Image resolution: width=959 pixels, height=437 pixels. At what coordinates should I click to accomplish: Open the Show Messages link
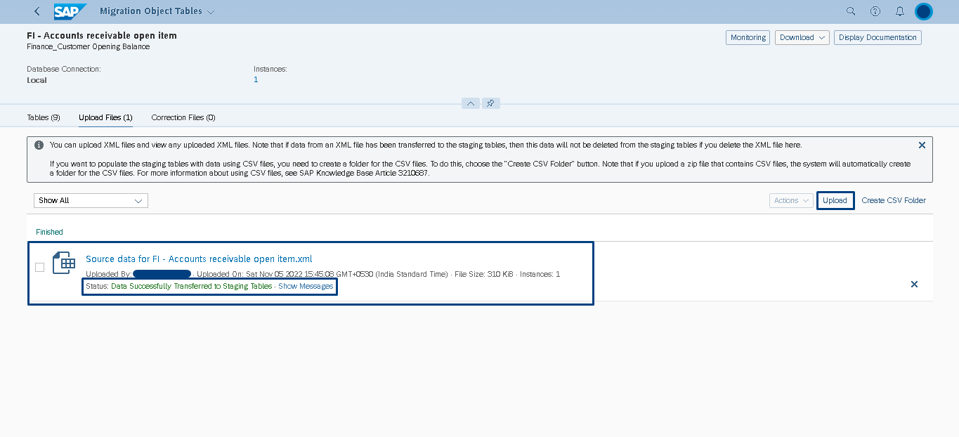pos(306,287)
